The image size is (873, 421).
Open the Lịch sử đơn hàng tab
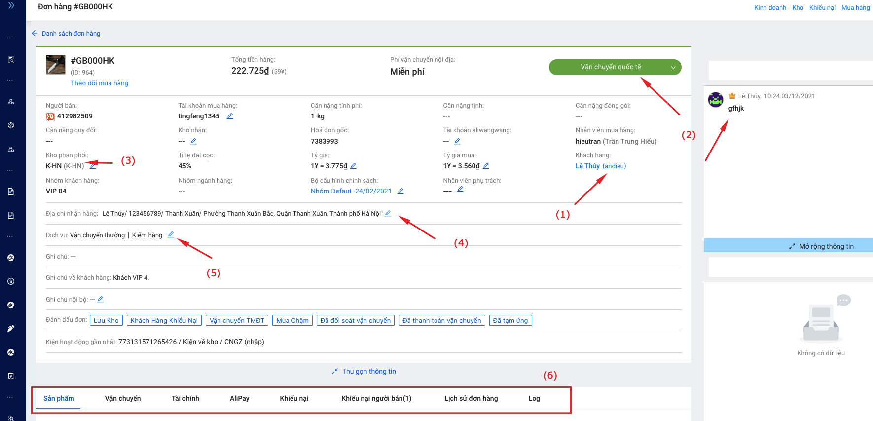(x=471, y=398)
